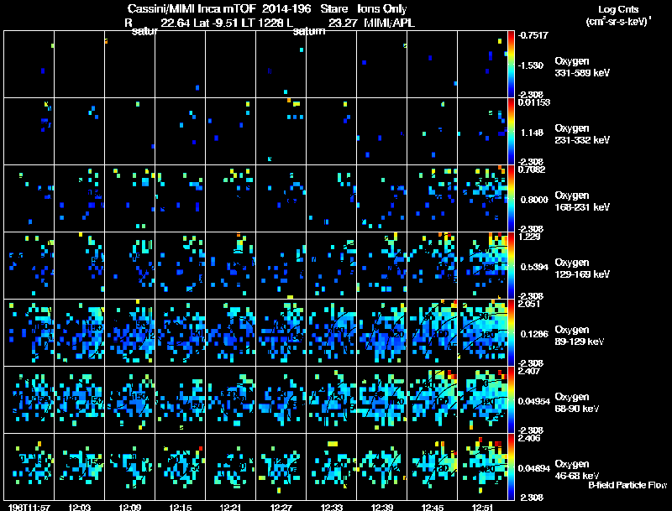Click the '2.407' colorbar value
672x511 pixels.
529,371
